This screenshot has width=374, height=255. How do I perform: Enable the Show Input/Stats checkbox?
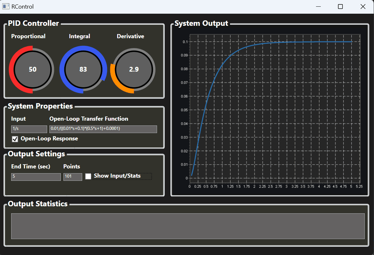pos(88,176)
